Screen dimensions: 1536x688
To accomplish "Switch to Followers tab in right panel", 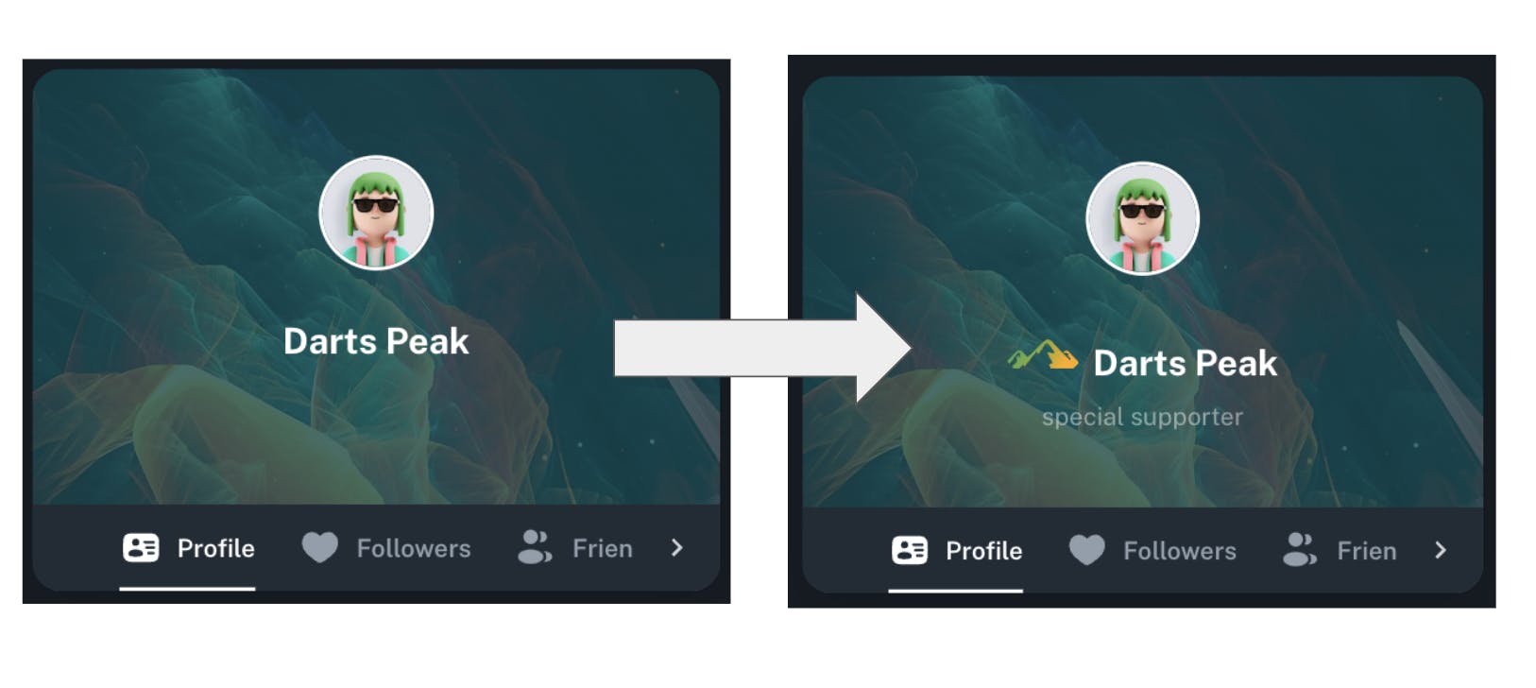I will click(x=1152, y=550).
